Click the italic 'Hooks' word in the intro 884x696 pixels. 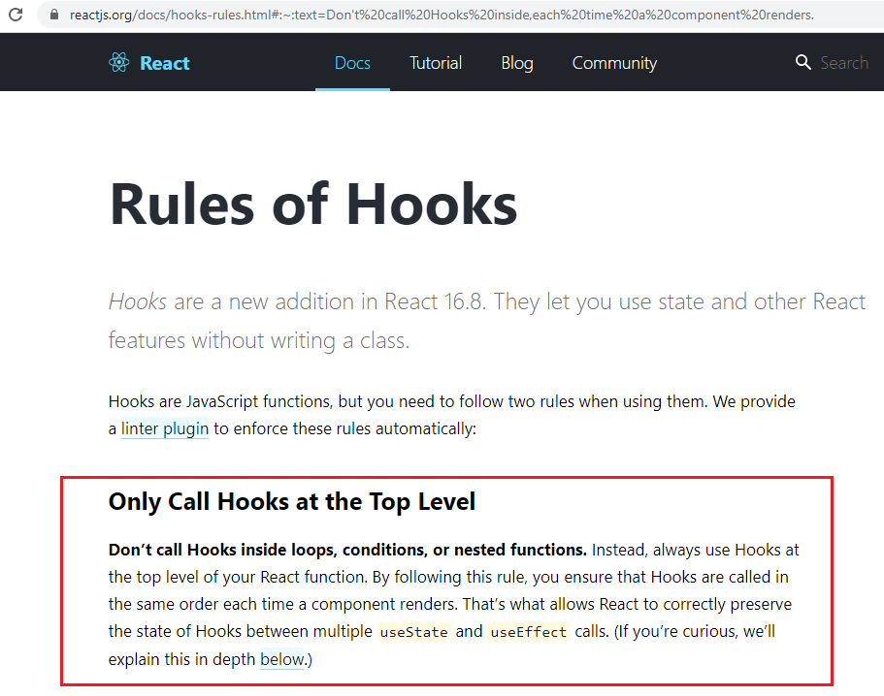click(x=138, y=301)
